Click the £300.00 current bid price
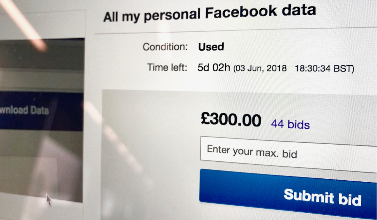The image size is (377, 220). pyautogui.click(x=231, y=120)
